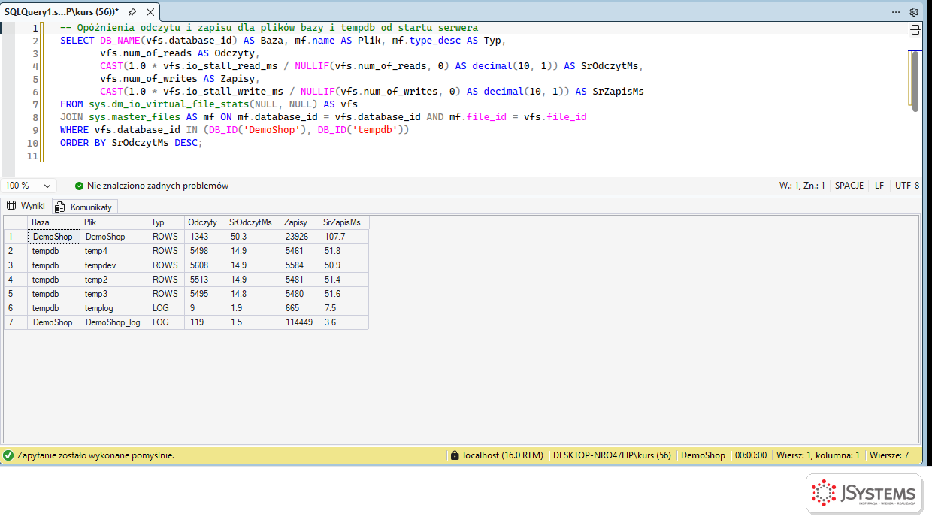932x520 pixels.
Task: Select the SrZapisMs column header
Action: tap(344, 222)
